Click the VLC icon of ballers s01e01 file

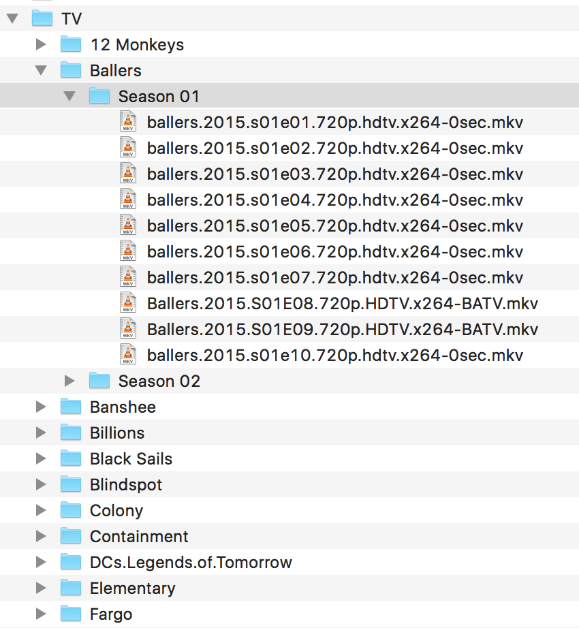pyautogui.click(x=127, y=123)
